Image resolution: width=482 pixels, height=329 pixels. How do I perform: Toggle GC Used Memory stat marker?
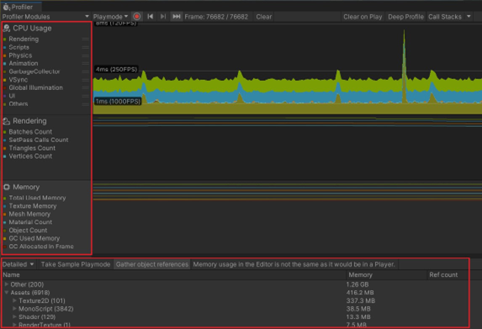coord(4,239)
